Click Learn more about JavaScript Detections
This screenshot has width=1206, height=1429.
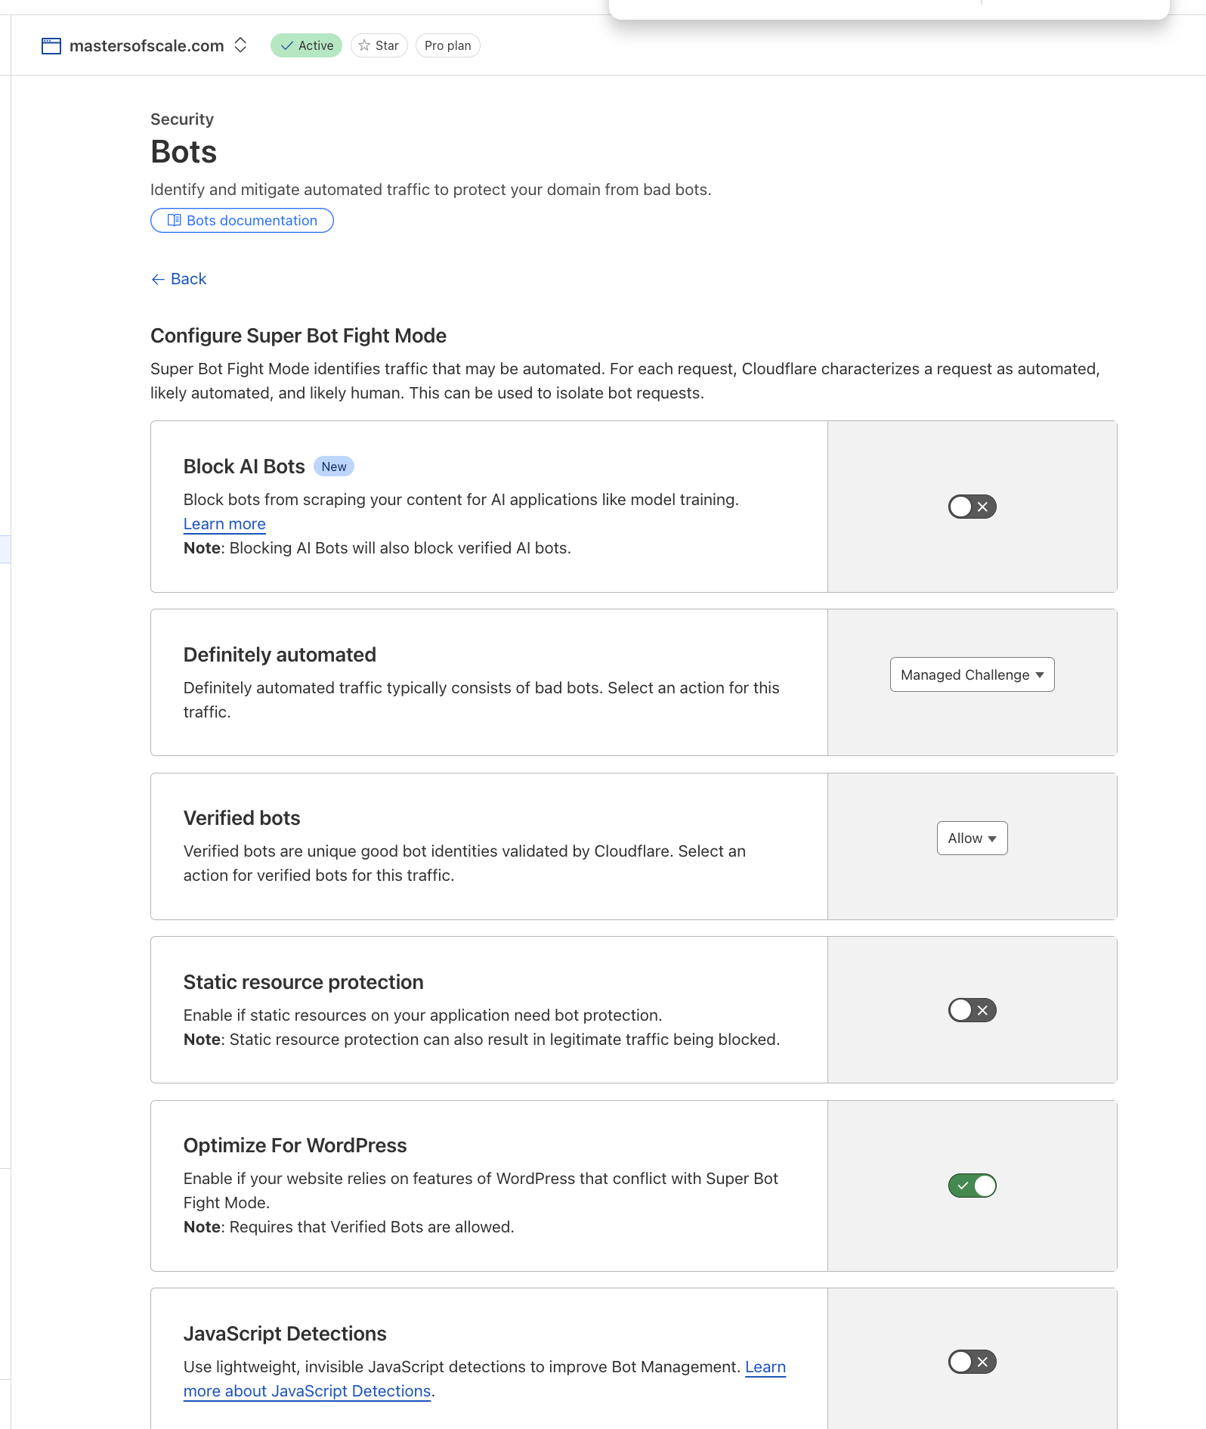point(307,1390)
